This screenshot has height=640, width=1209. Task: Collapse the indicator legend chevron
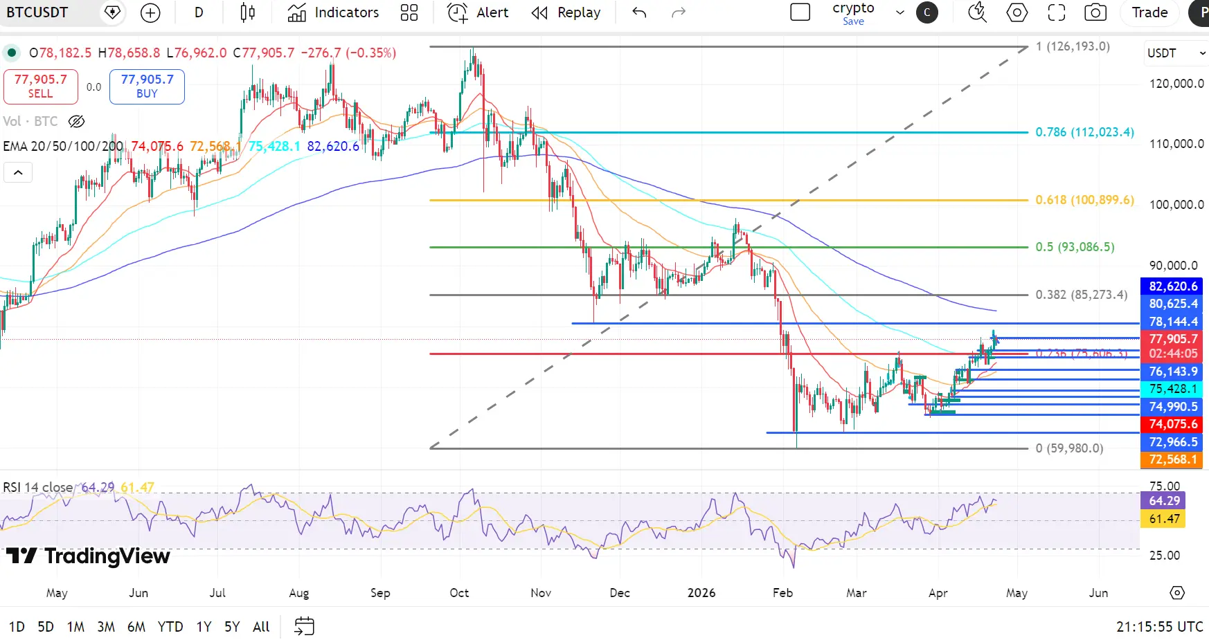click(x=18, y=172)
